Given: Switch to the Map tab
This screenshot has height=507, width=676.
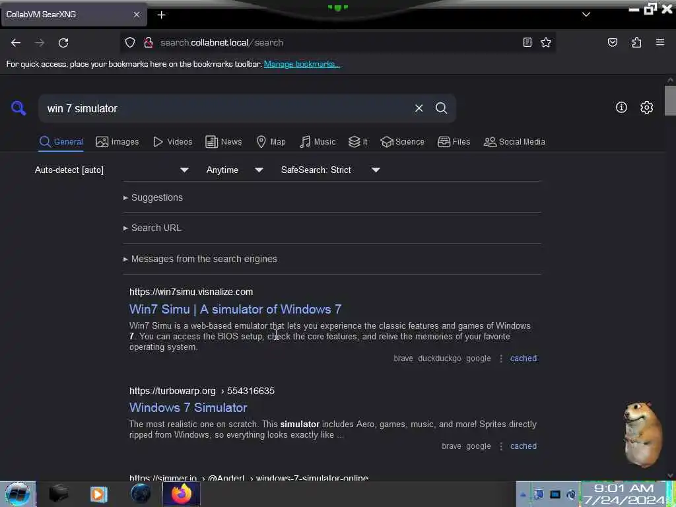Looking at the screenshot, I should pyautogui.click(x=271, y=142).
